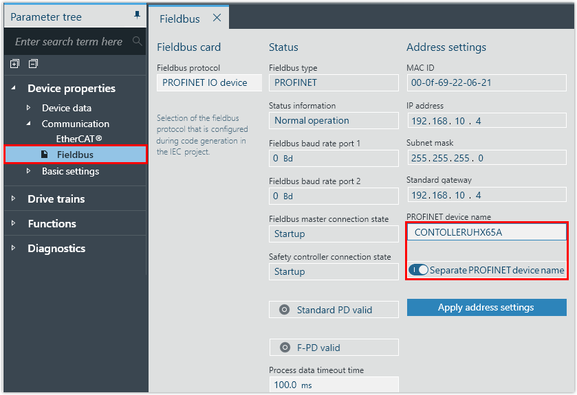The height and width of the screenshot is (395, 577).
Task: Pin the Parameter tree panel
Action: click(137, 15)
